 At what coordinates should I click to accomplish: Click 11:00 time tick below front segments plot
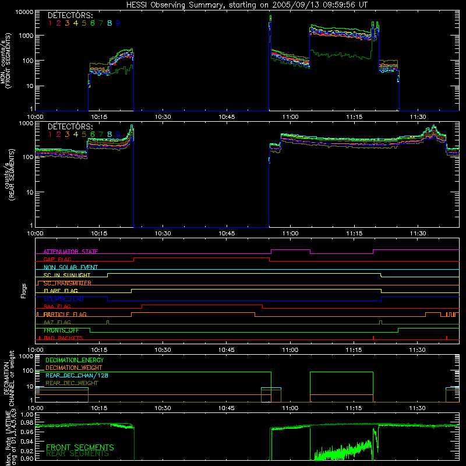pos(290,117)
